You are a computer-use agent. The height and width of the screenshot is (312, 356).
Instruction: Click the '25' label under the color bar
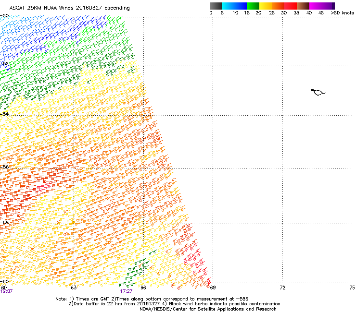coord(272,13)
